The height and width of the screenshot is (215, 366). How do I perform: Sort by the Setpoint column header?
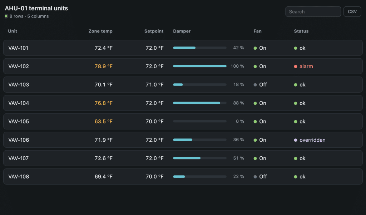tap(154, 31)
